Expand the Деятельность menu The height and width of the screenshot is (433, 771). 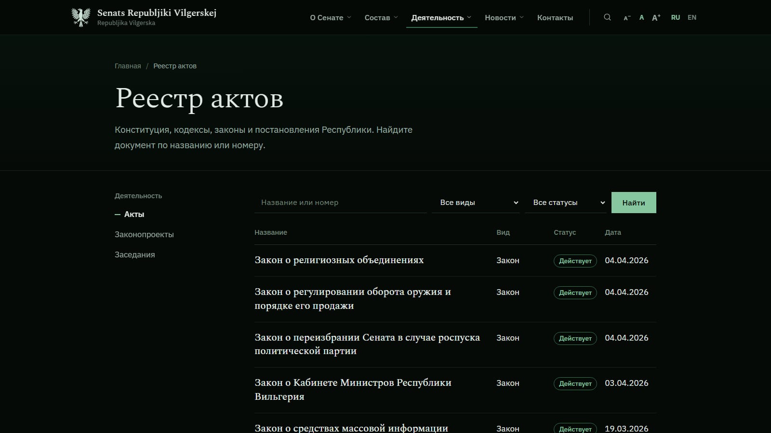441,17
